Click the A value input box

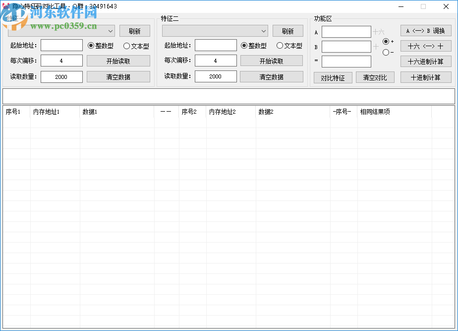[346, 31]
